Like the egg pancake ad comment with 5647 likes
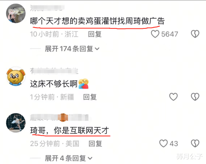Viewport: 206px width, 164px height. 155,34
